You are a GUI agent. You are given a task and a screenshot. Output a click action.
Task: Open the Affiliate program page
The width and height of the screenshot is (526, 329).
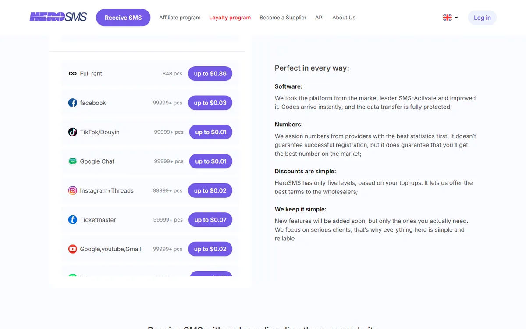pos(180,18)
